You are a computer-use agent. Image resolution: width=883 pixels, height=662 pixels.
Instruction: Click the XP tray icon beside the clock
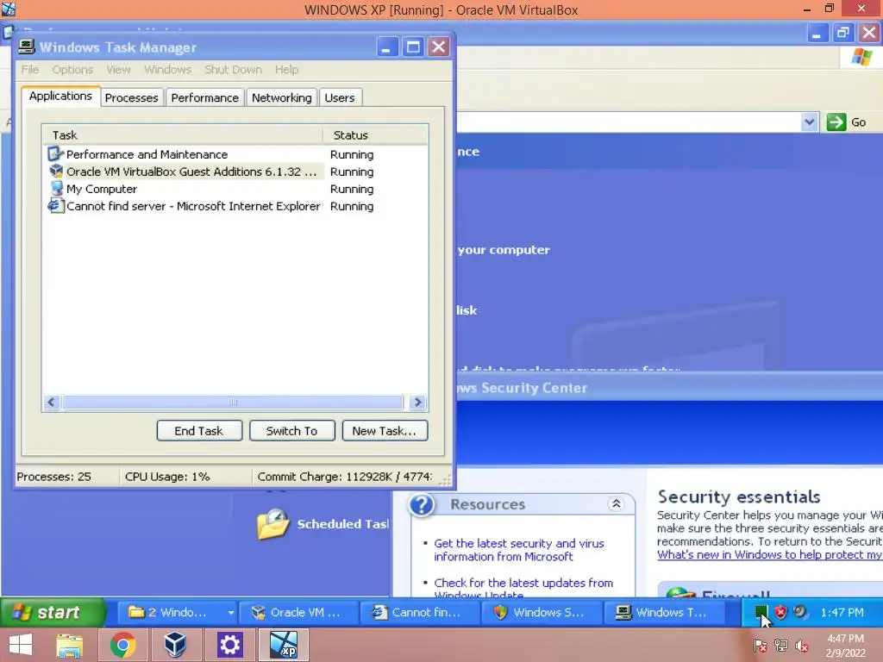pos(800,611)
